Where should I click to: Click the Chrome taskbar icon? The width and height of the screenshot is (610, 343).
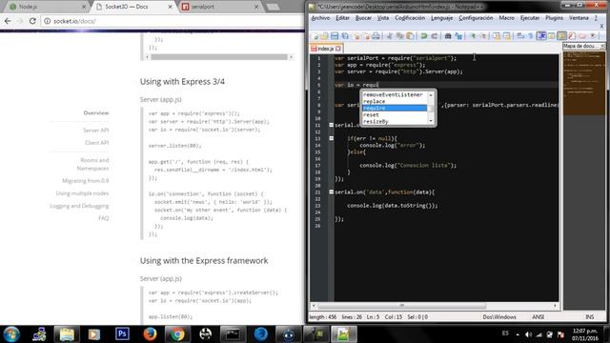177,333
